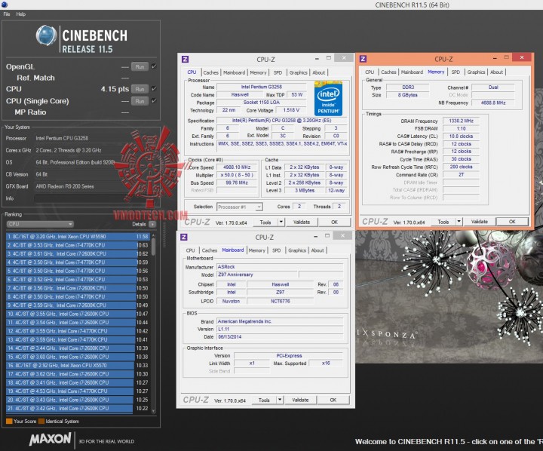Run the OpenGL benchmark
The height and width of the screenshot is (451, 543).
(x=140, y=67)
